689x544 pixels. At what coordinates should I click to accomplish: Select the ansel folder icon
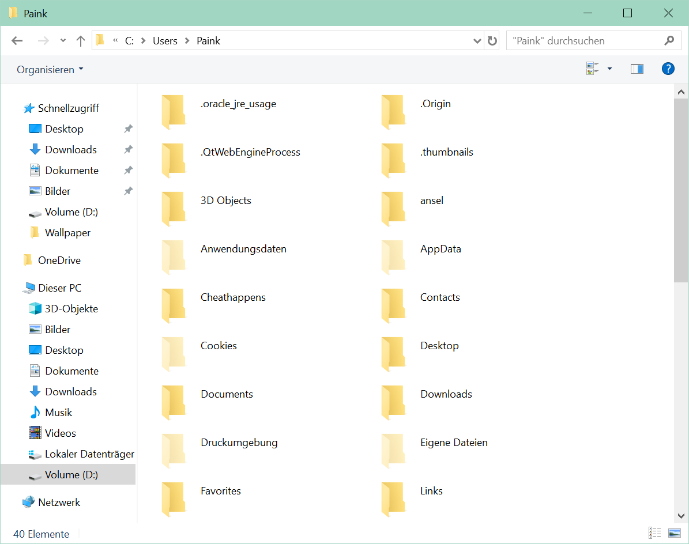click(x=393, y=209)
